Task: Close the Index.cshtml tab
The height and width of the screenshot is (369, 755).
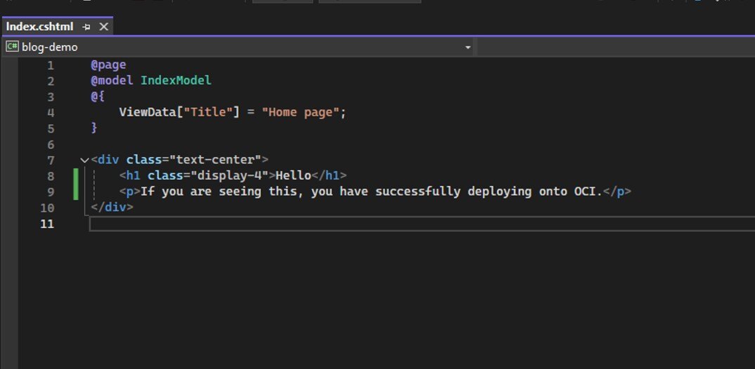Action: pyautogui.click(x=103, y=27)
